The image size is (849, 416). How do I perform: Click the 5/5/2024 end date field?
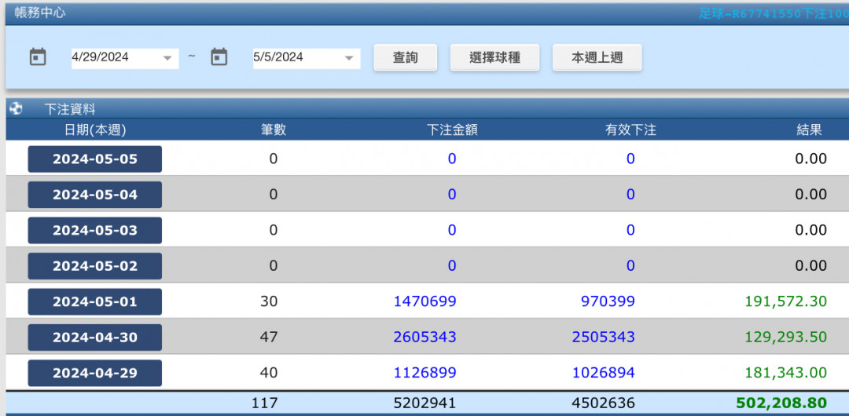307,57
